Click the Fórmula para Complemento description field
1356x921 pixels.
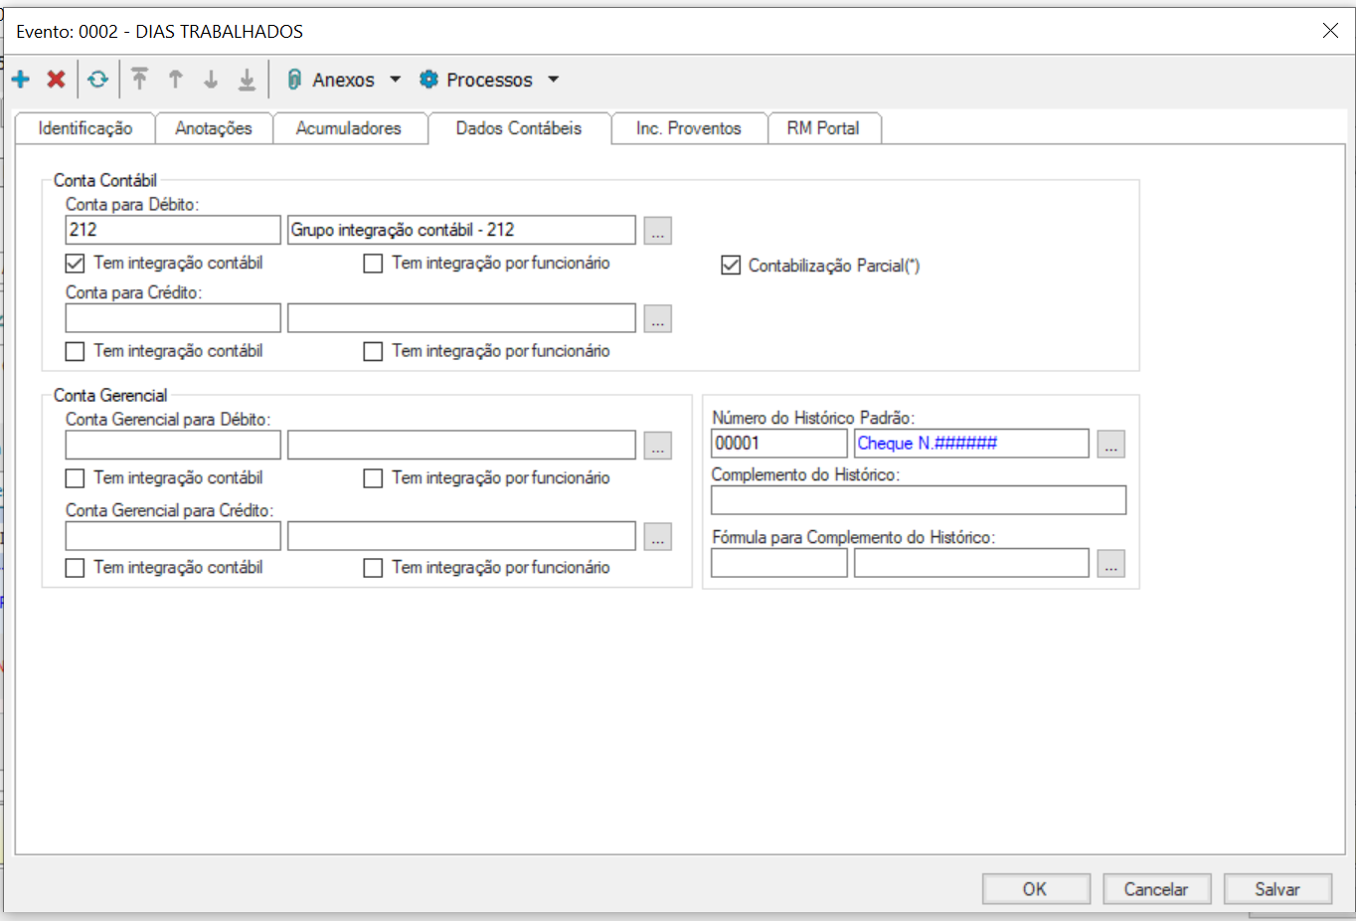point(971,563)
